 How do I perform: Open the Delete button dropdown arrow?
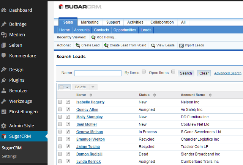93,87
